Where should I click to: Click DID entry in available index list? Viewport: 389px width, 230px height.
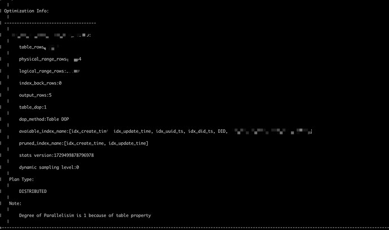click(222, 131)
